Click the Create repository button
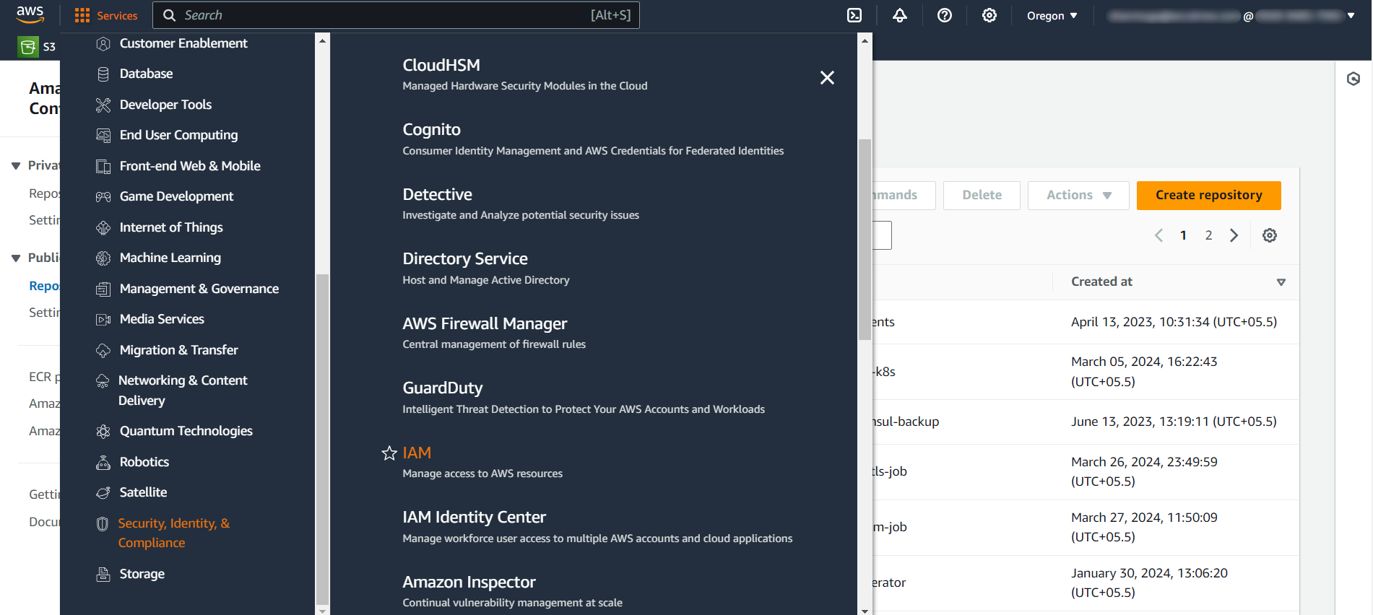Image resolution: width=1373 pixels, height=615 pixels. 1208,195
